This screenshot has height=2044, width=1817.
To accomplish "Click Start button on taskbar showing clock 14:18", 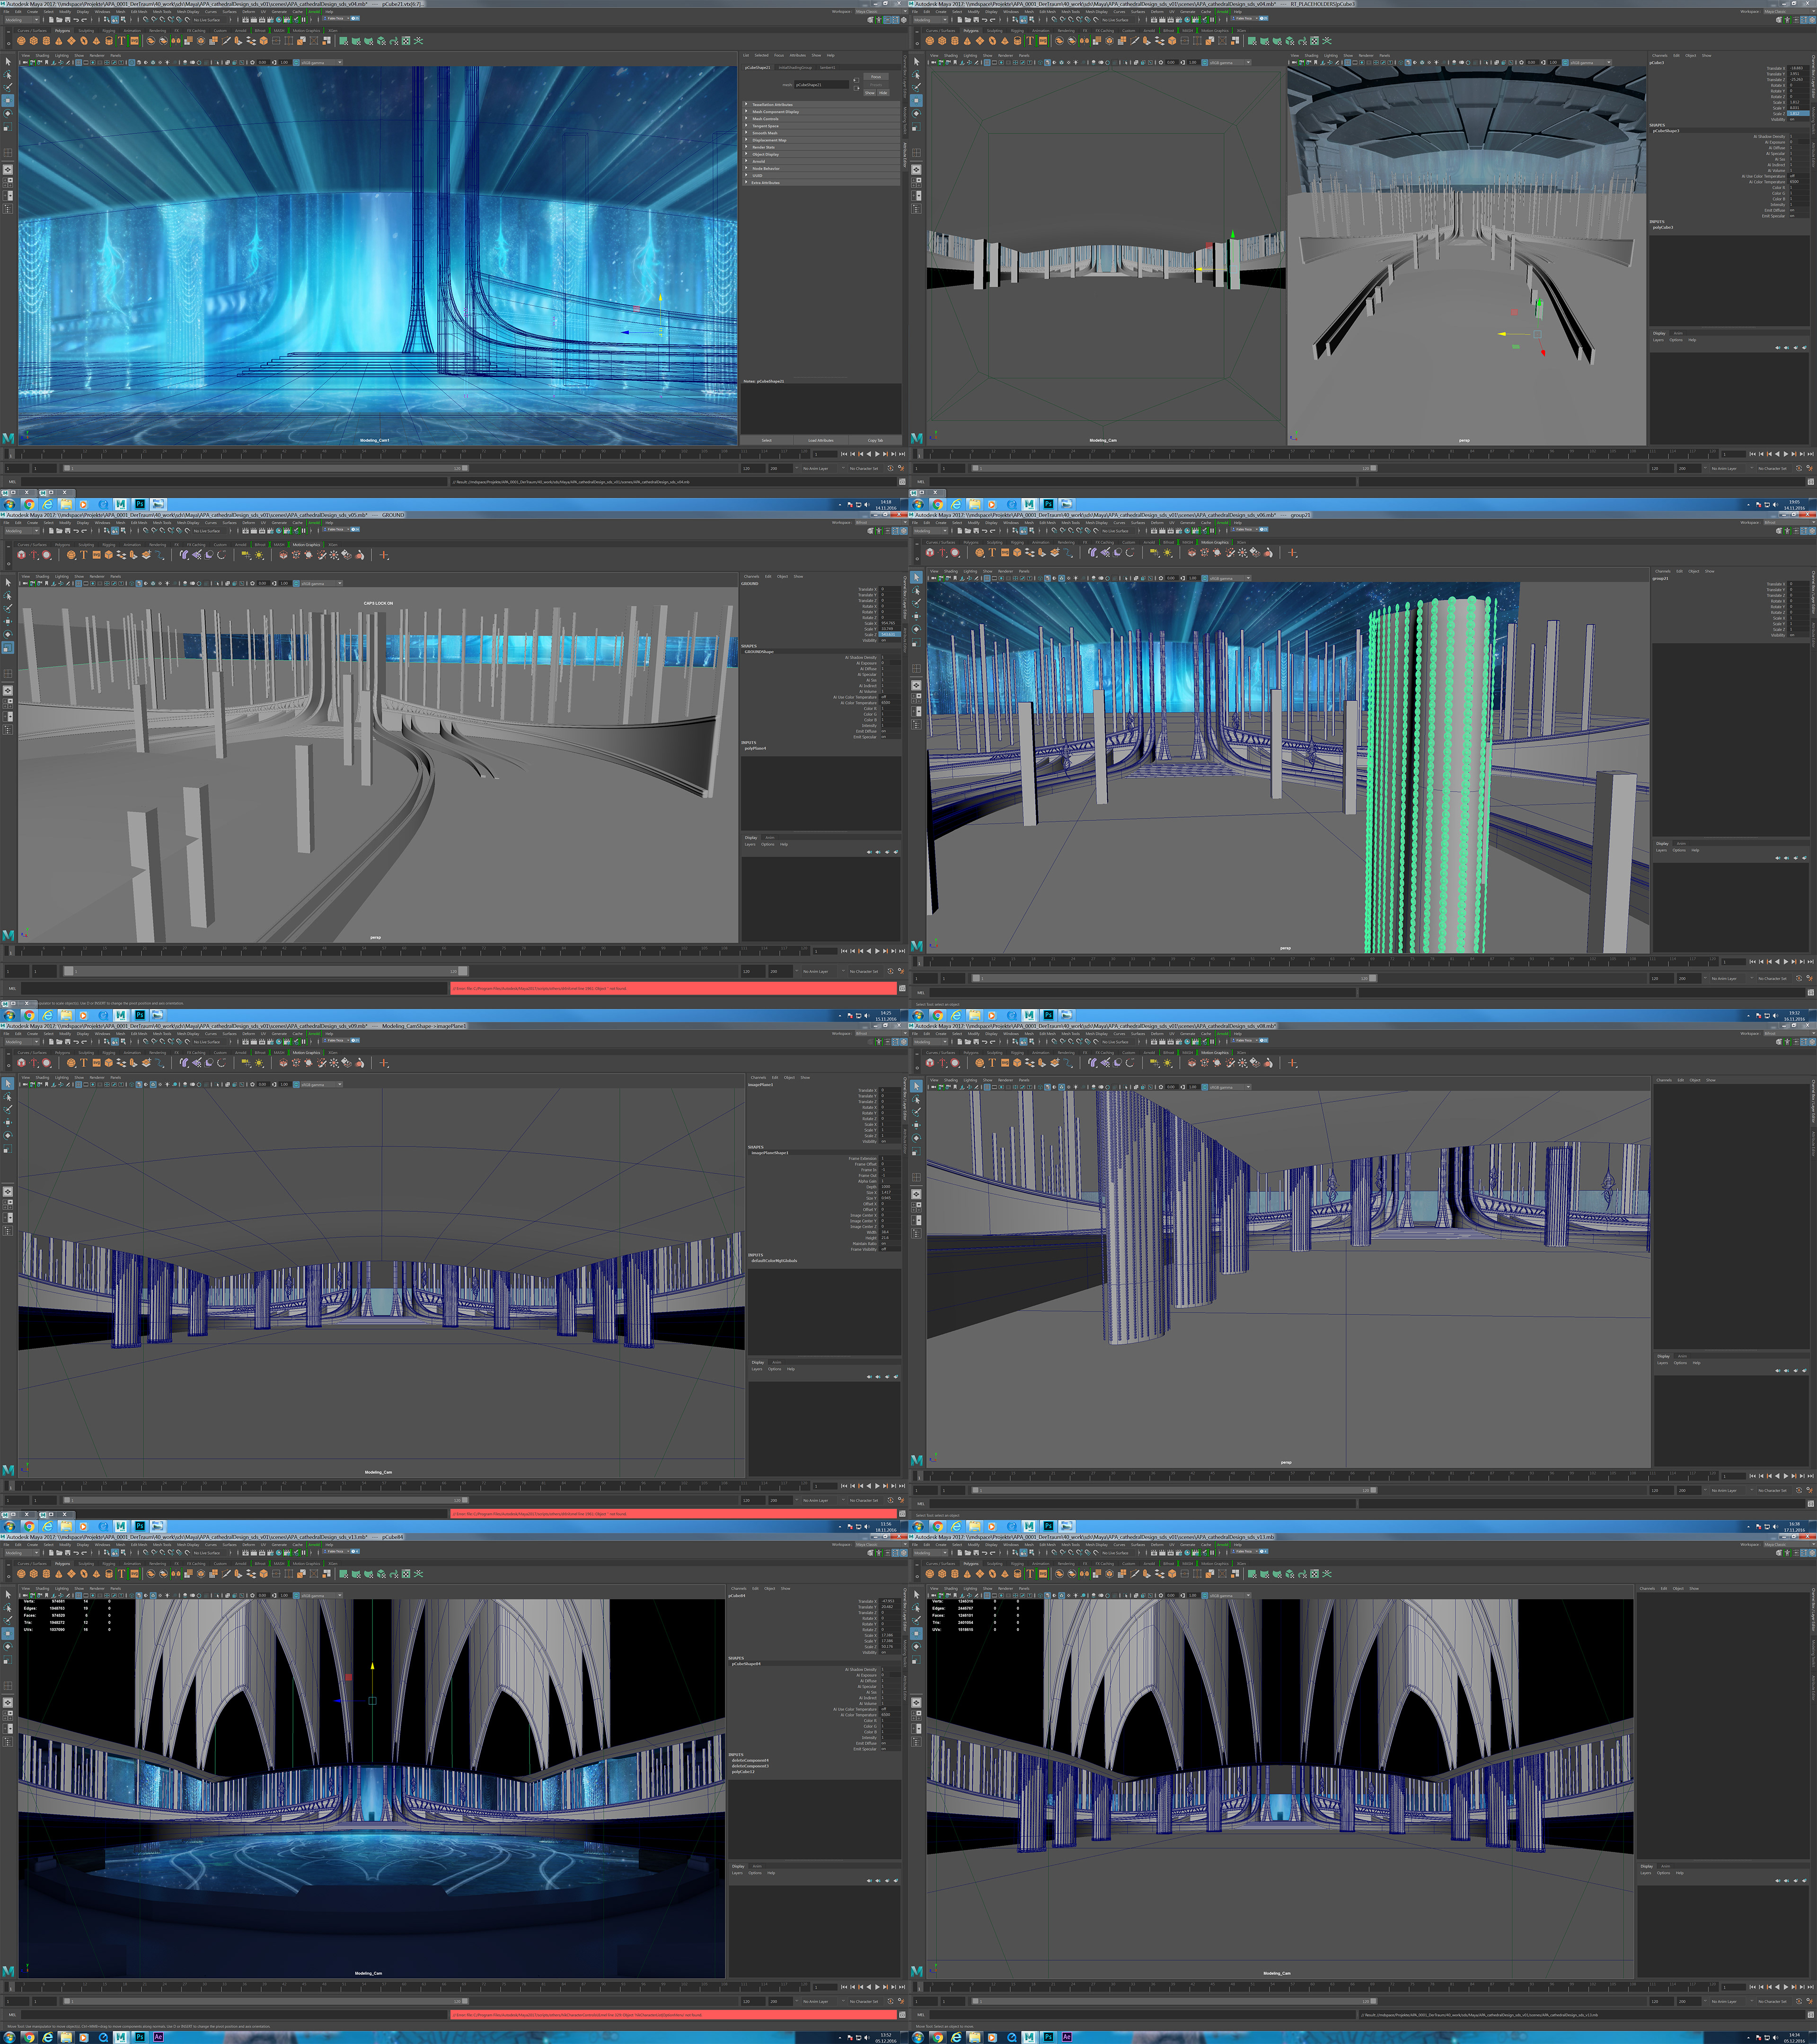I will [9, 504].
